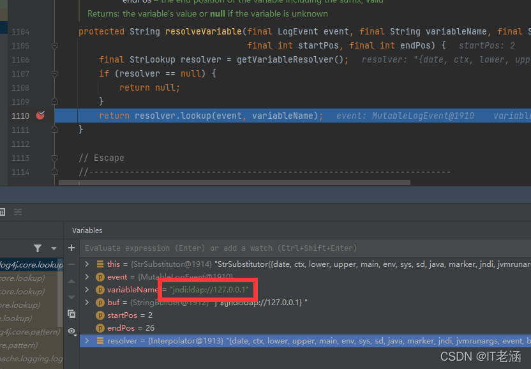Image resolution: width=531 pixels, height=369 pixels.
Task: Select the Variables tab
Action: 87,230
